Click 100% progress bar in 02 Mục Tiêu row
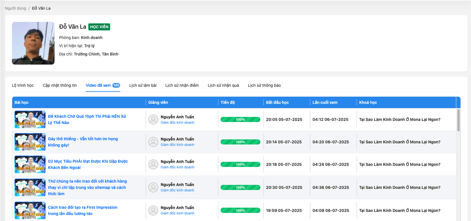 (240, 164)
